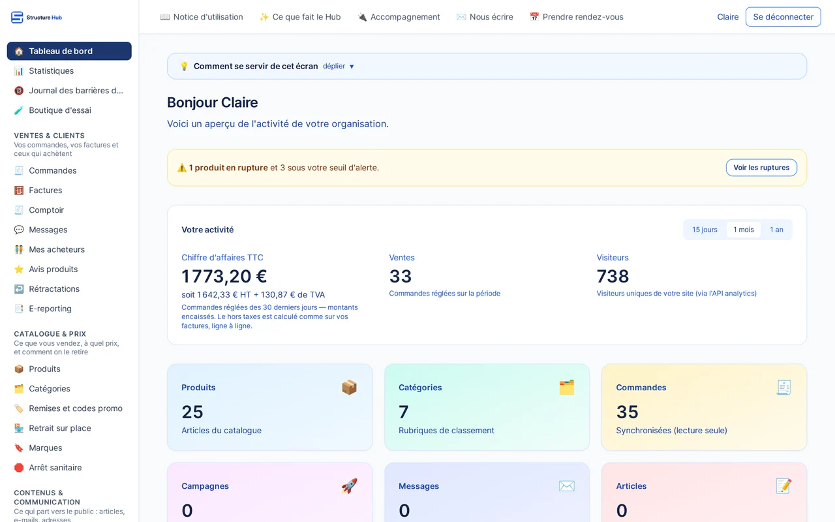The height and width of the screenshot is (522, 835).
Task: Select the 15 jours period
Action: point(705,230)
